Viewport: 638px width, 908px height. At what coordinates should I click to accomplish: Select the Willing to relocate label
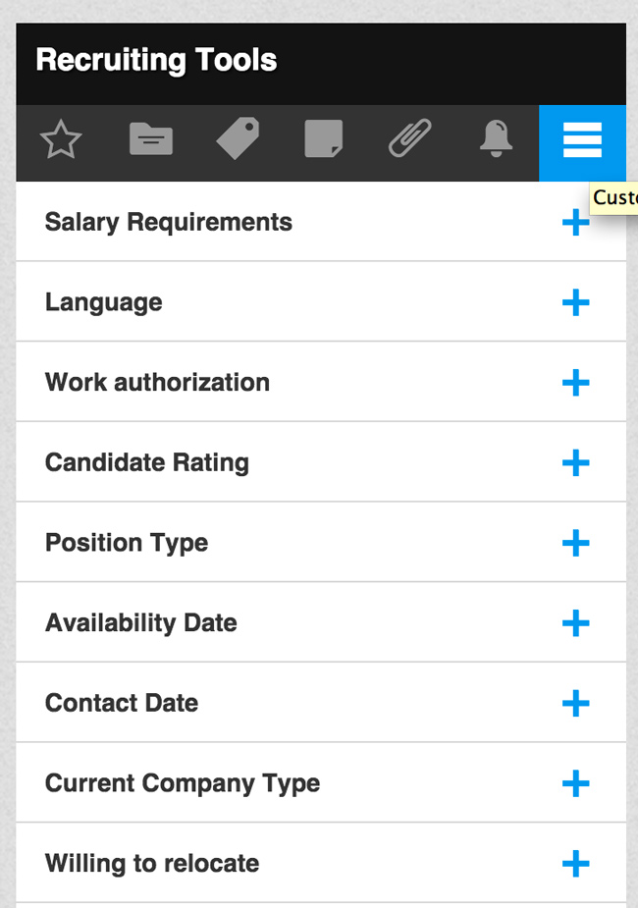pos(152,864)
